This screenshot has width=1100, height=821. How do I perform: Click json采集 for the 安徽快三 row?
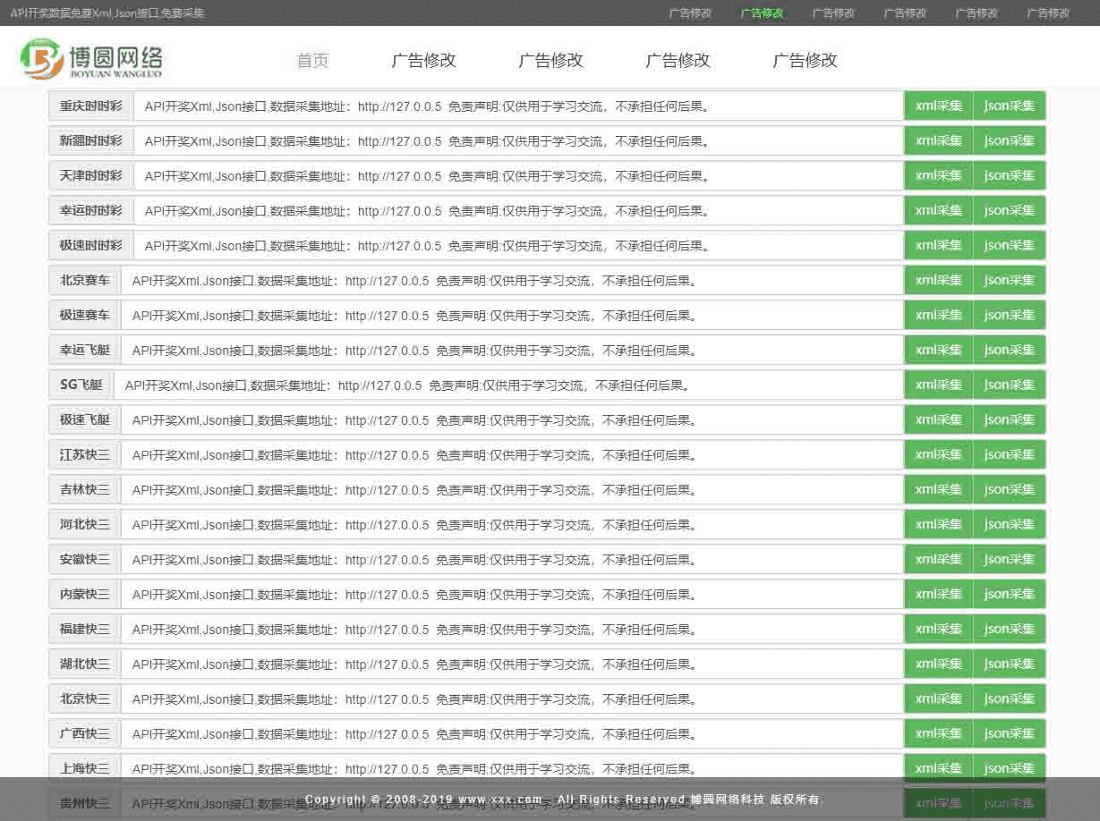[x=1009, y=559]
